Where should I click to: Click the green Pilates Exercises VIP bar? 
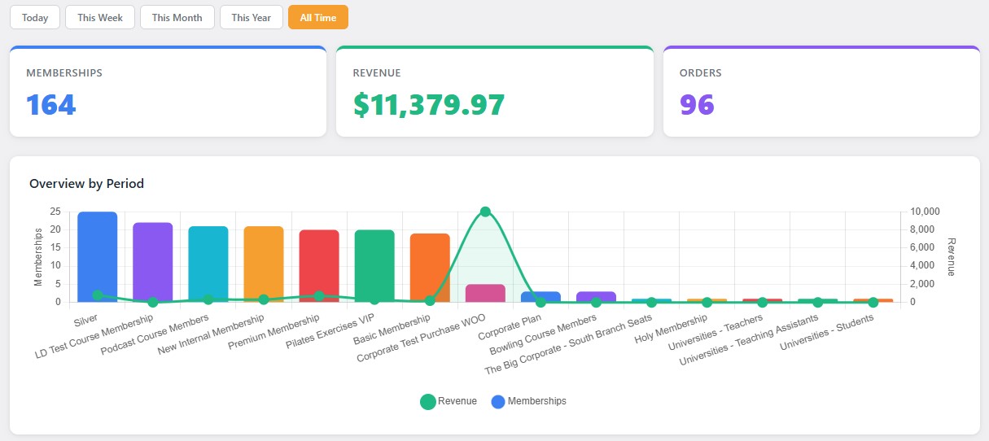pyautogui.click(x=374, y=260)
